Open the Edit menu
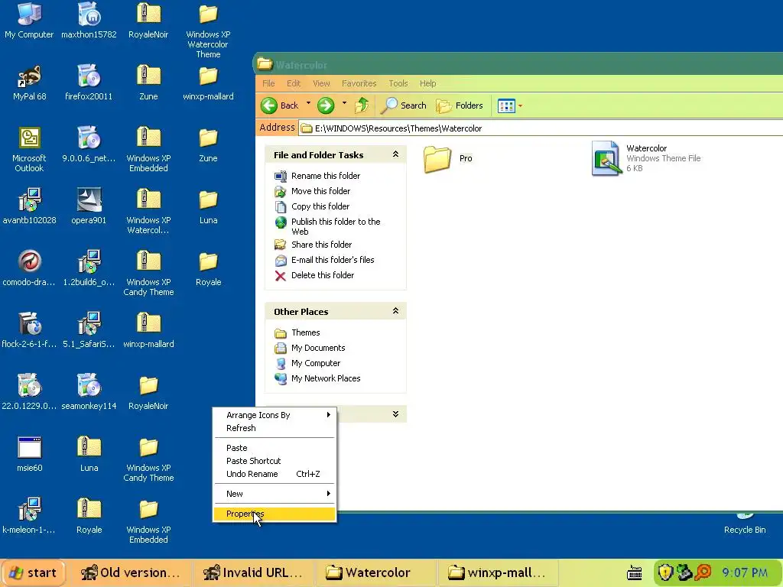Image resolution: width=783 pixels, height=587 pixels. (294, 83)
